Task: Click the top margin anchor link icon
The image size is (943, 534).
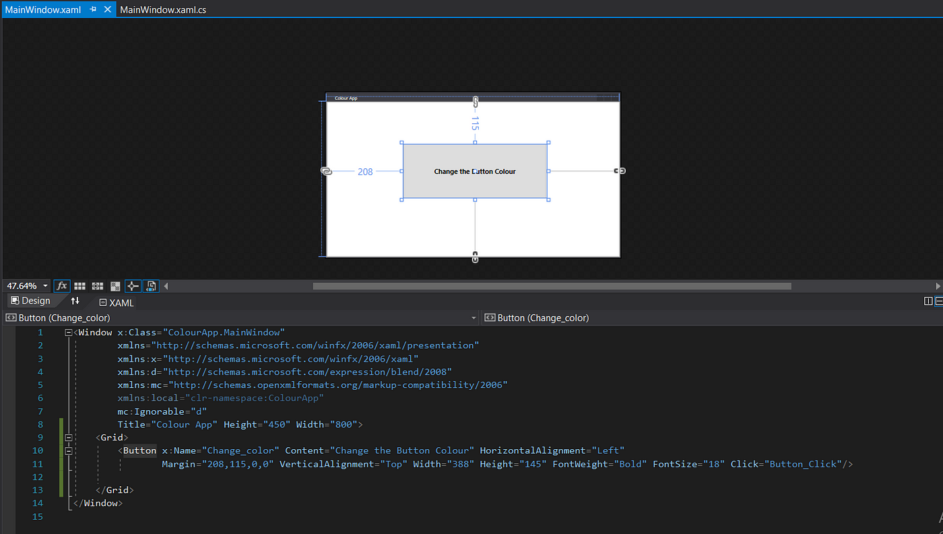Action: click(476, 102)
